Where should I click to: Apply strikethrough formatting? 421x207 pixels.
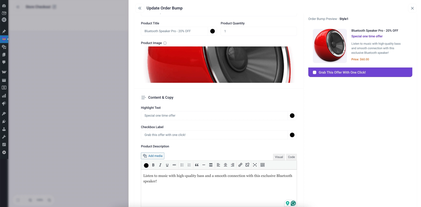click(174, 165)
